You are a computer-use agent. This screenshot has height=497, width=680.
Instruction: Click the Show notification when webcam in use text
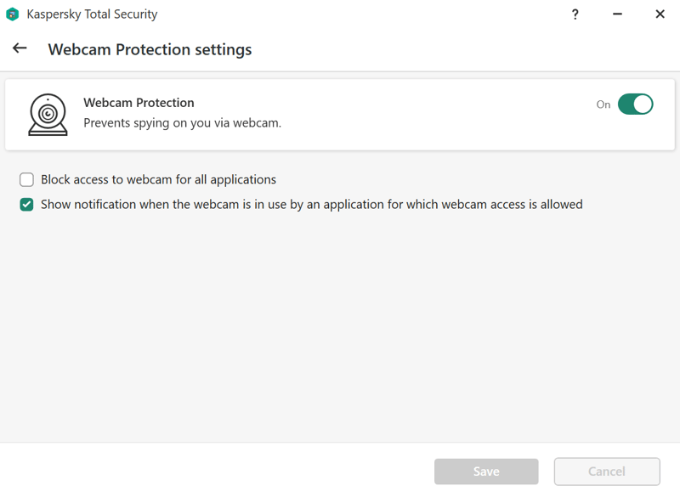click(312, 205)
